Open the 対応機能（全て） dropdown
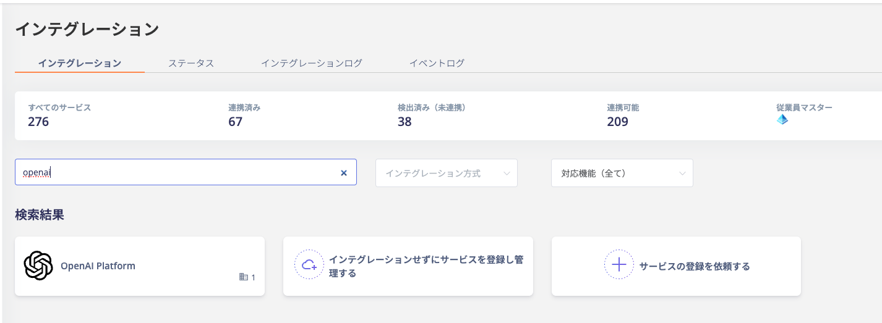This screenshot has width=882, height=323. pyautogui.click(x=622, y=173)
